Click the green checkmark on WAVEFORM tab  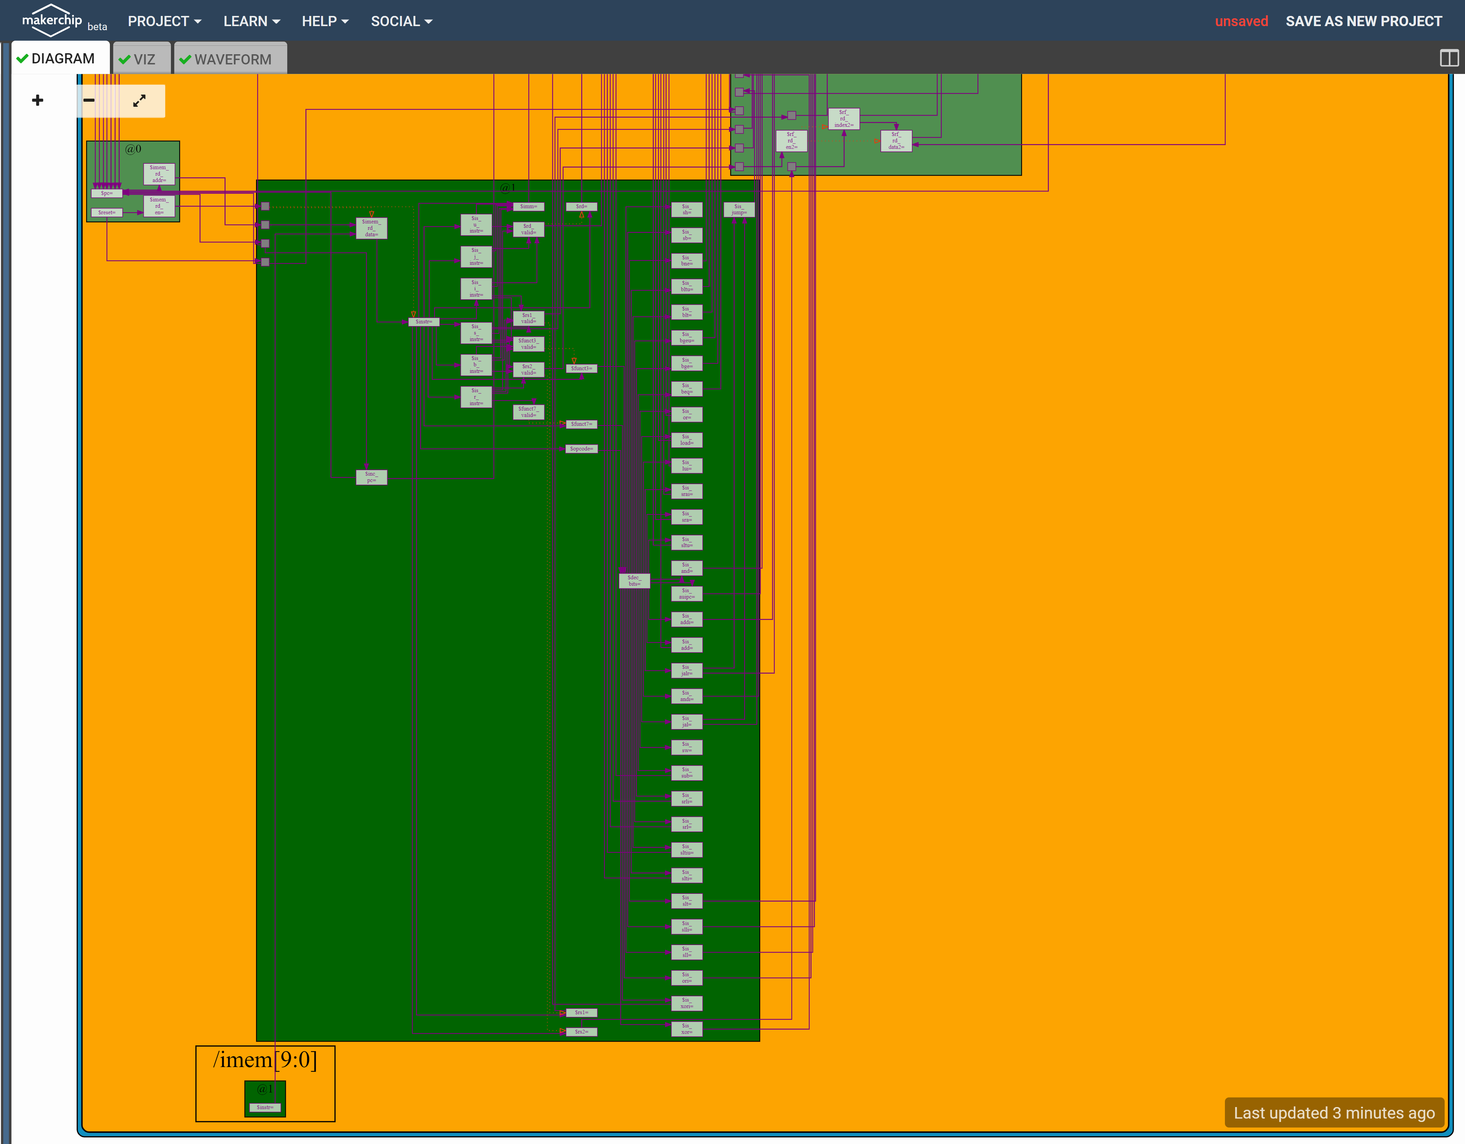185,60
